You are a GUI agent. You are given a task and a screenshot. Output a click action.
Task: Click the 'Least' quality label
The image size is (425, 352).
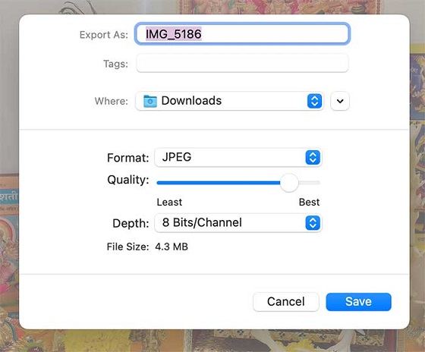point(169,202)
